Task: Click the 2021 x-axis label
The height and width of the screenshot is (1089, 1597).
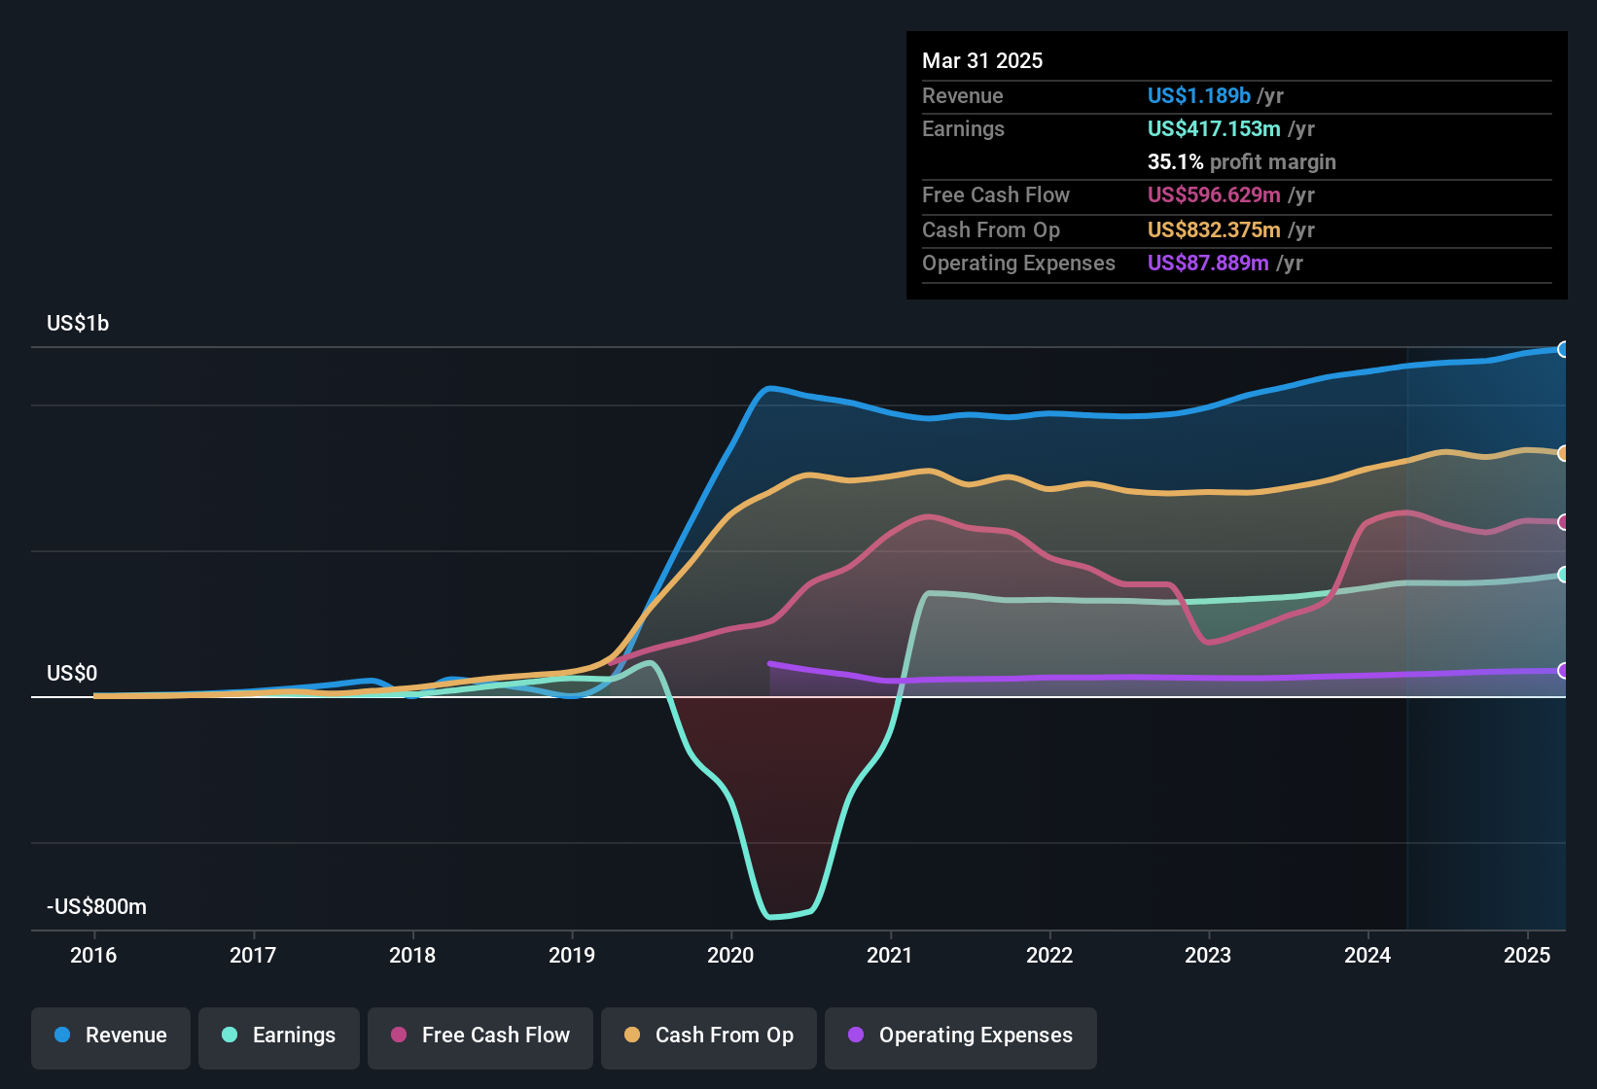Action: tap(890, 956)
